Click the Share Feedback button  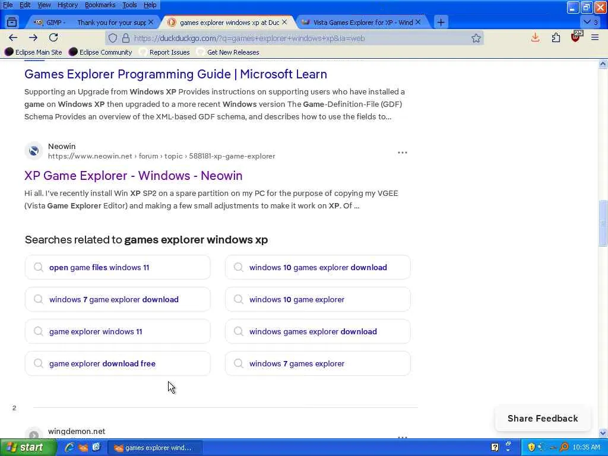[x=543, y=419]
